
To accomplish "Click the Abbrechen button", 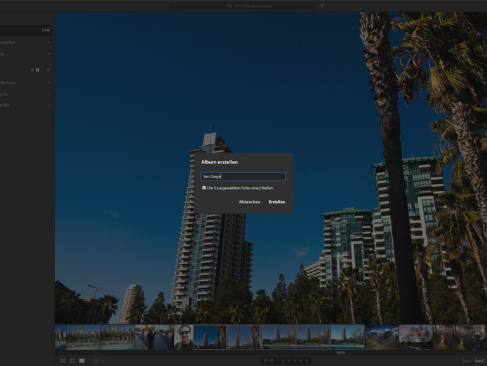I will 249,202.
